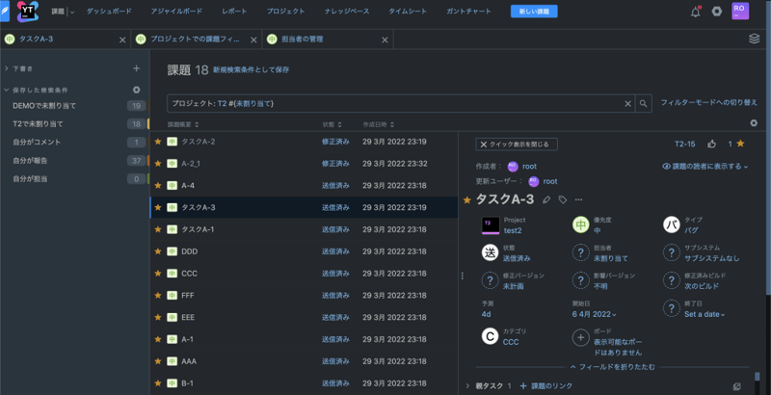This screenshot has height=395, width=771.
Task: Click the assignee question mark icon
Action: (x=581, y=253)
